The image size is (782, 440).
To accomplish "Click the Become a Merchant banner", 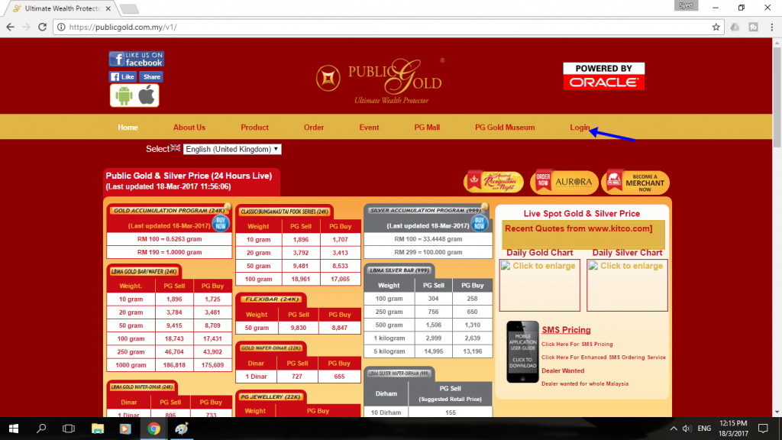I will click(635, 182).
